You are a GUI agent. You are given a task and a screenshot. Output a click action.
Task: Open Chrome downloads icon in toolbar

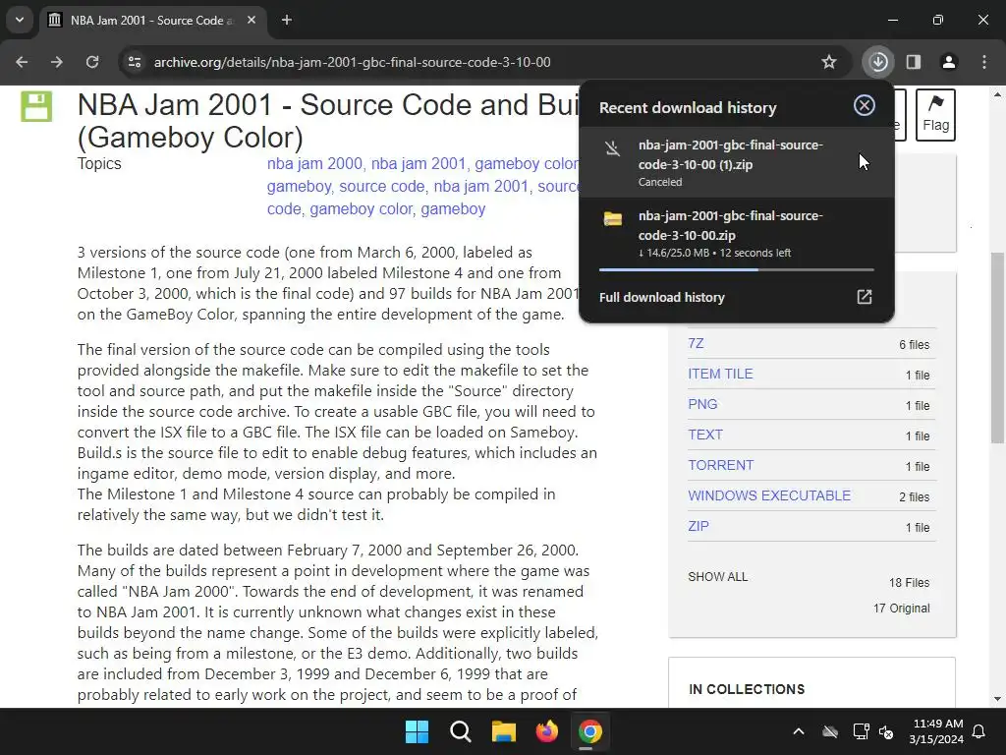878,62
